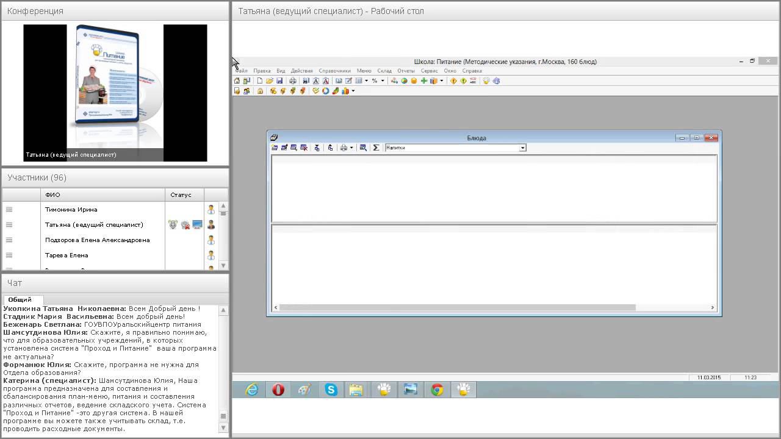Open the Справка menu

(x=472, y=71)
